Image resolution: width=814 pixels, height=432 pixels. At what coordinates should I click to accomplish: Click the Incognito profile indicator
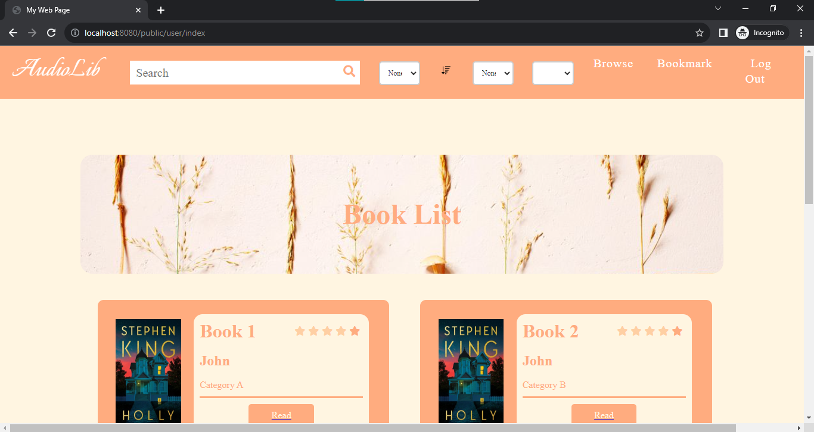point(762,33)
